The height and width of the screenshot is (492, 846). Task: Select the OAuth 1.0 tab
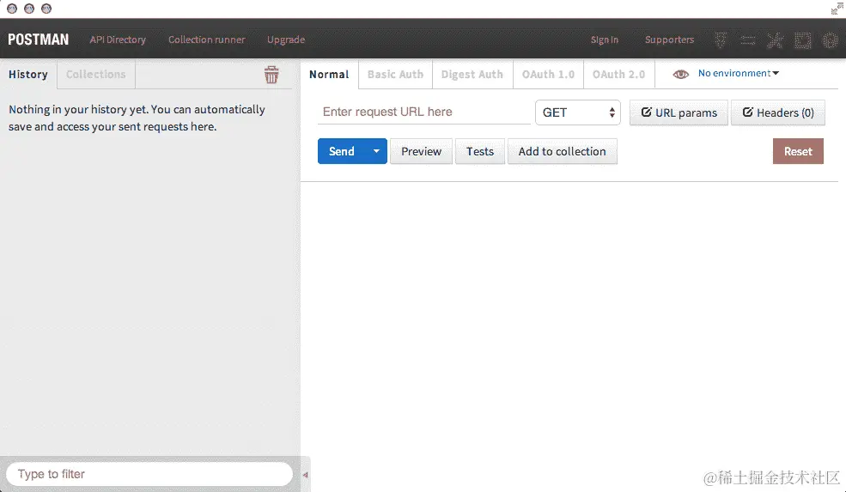pyautogui.click(x=548, y=75)
